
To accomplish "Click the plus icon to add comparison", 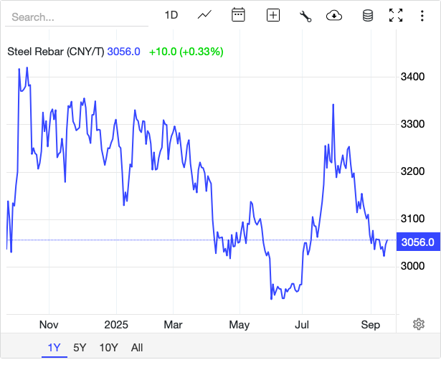I will (272, 15).
